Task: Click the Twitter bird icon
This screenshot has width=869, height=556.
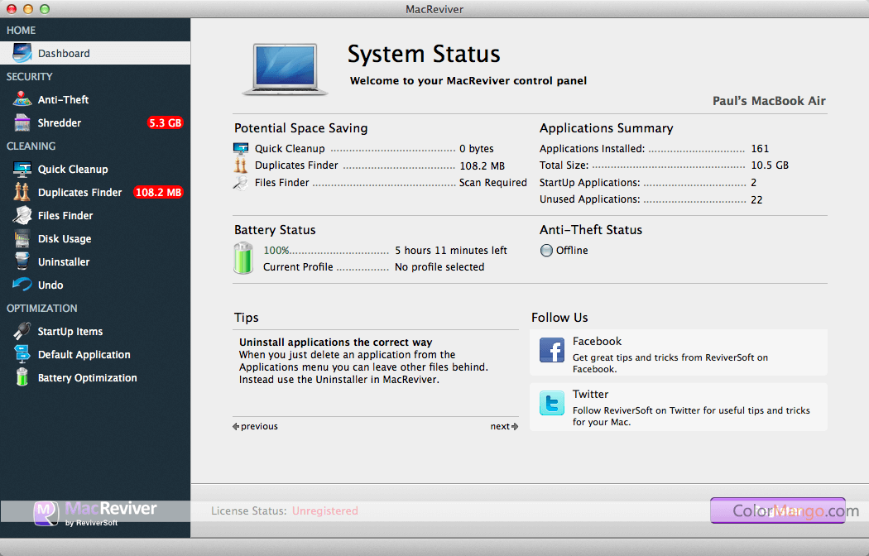Action: click(x=552, y=403)
